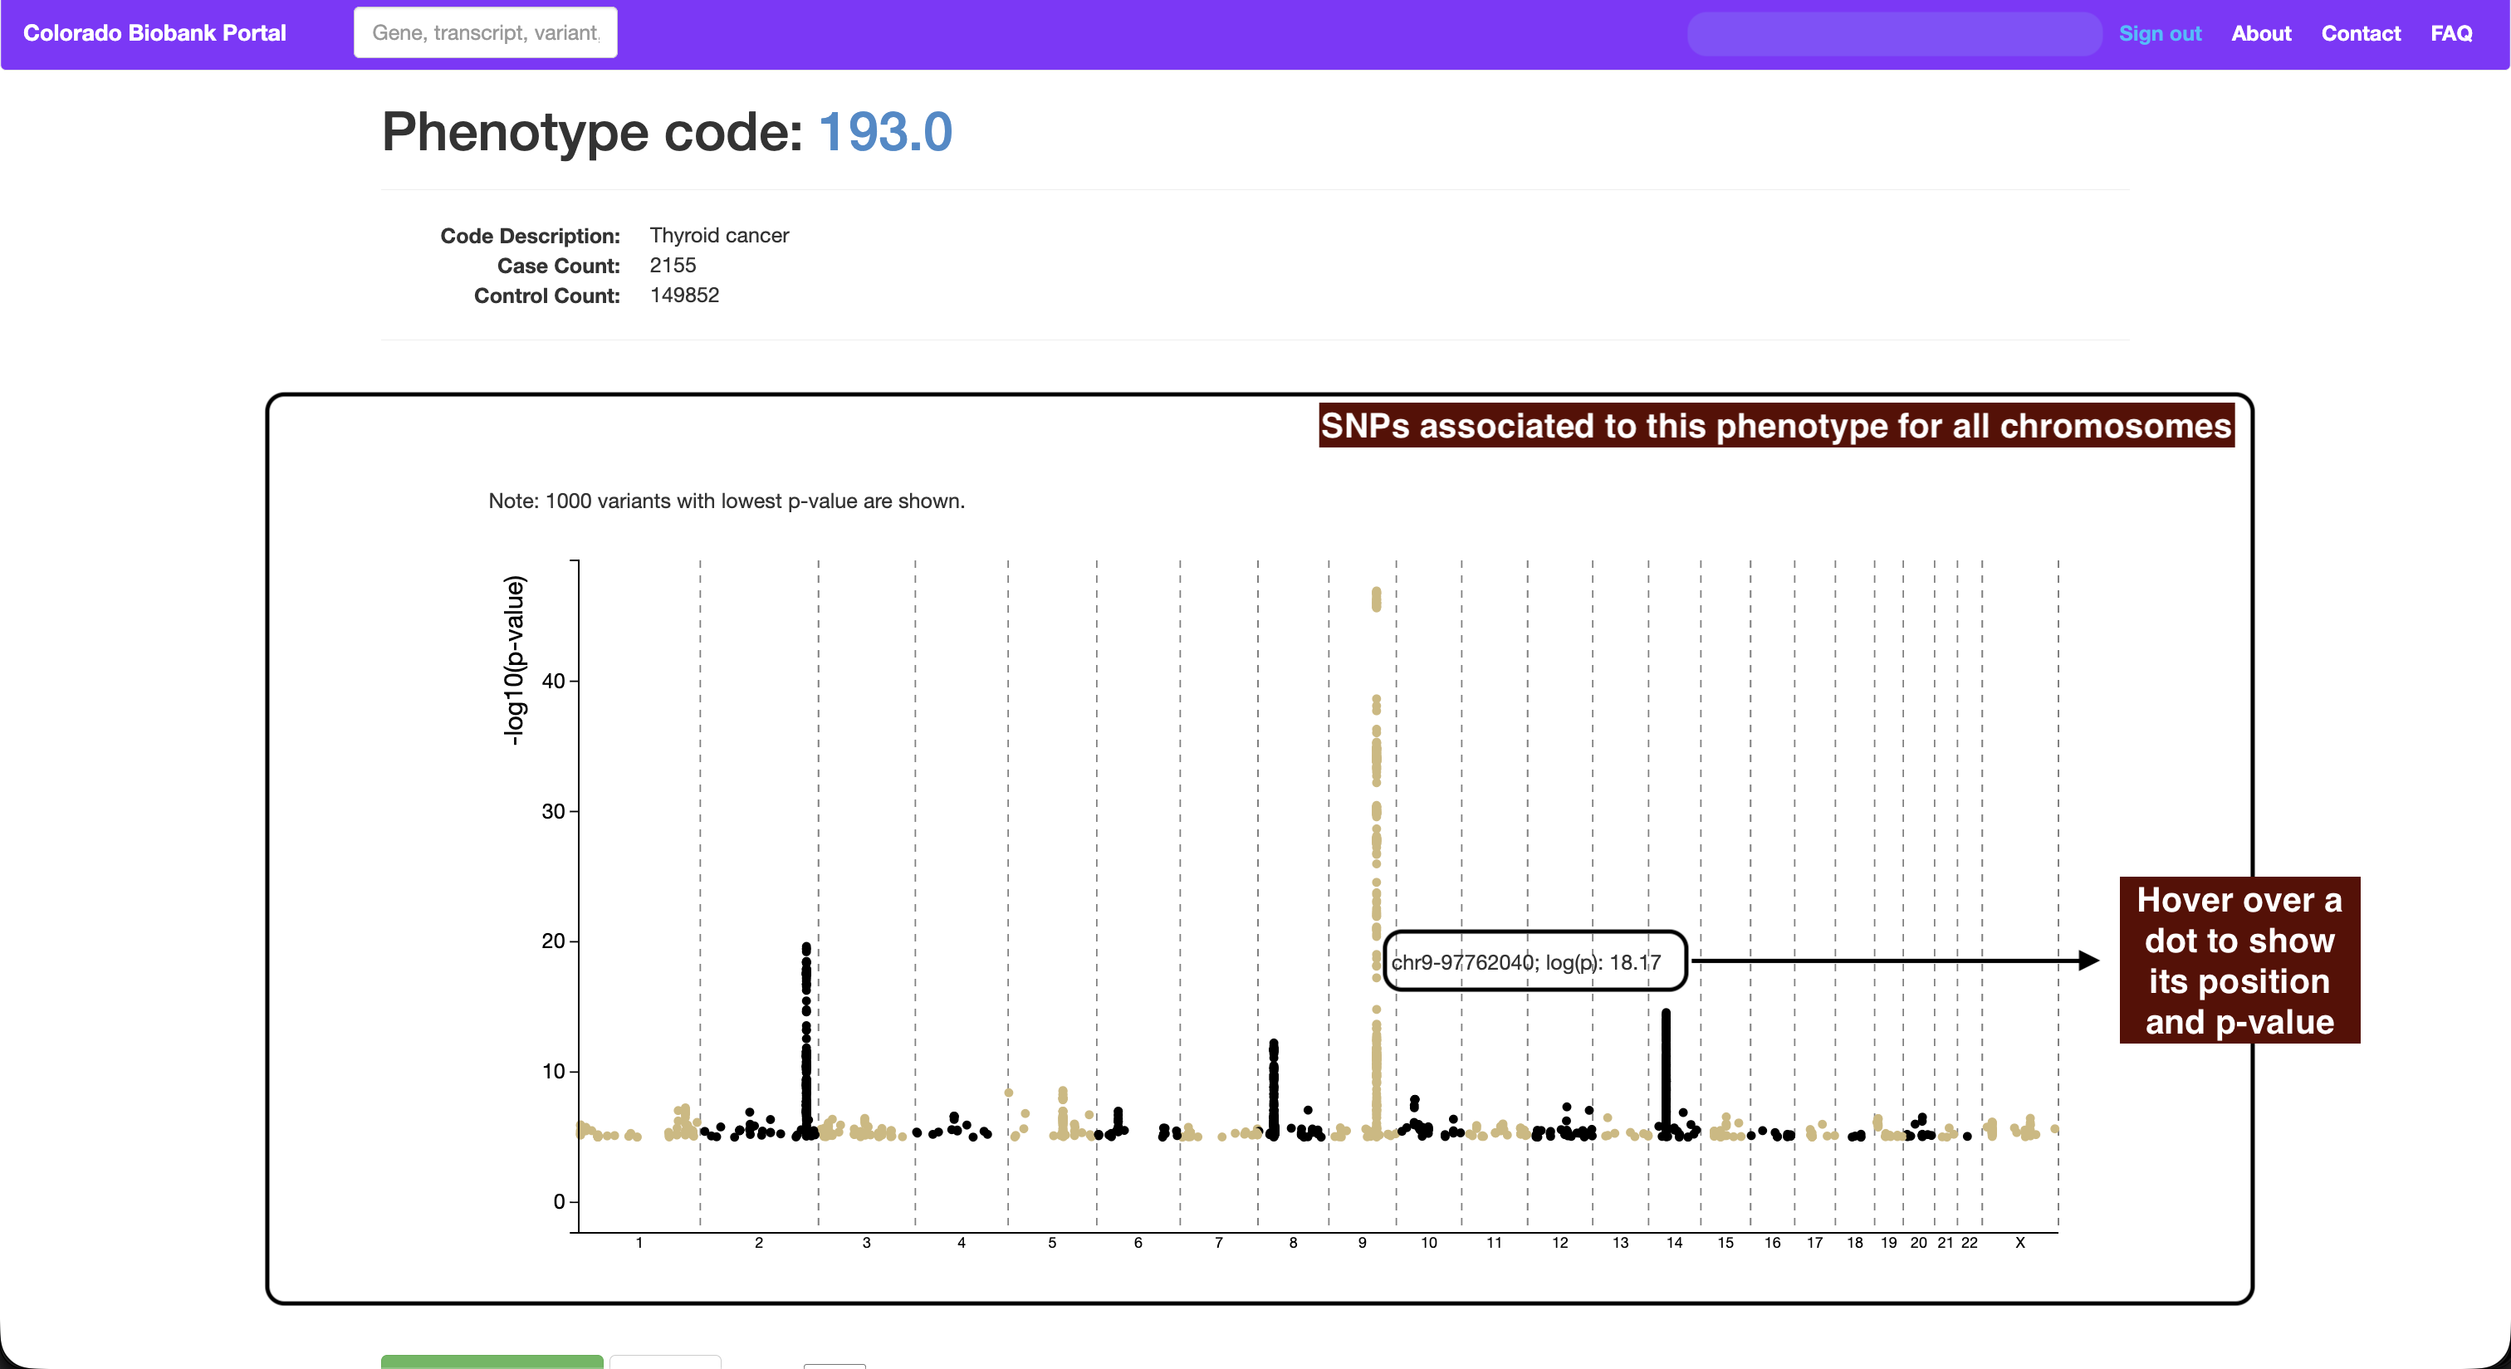Click the 'Code Description:' label
2511x1369 pixels.
pyautogui.click(x=529, y=236)
